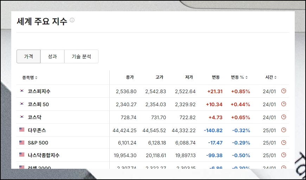
Task: Click the 코스피 50 change +10.34
Action: coord(214,104)
